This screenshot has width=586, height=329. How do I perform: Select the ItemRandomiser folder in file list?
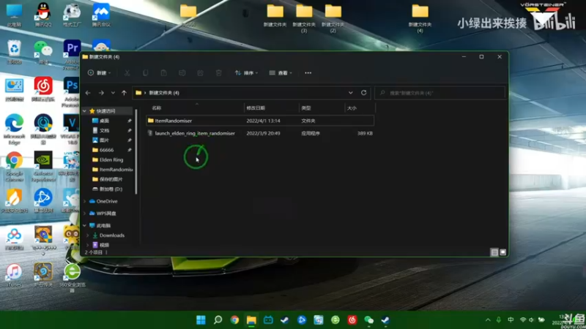pos(260,121)
